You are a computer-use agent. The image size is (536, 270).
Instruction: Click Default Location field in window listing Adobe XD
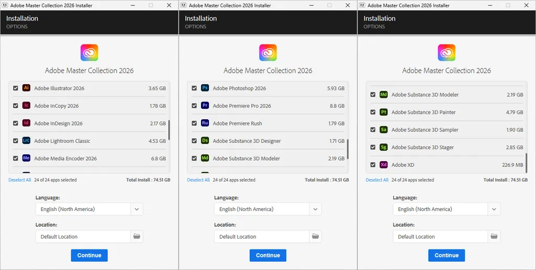click(x=440, y=237)
